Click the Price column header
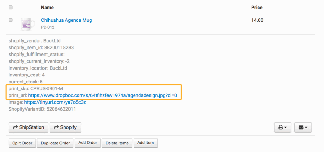This screenshot has width=324, height=152. tap(257, 7)
